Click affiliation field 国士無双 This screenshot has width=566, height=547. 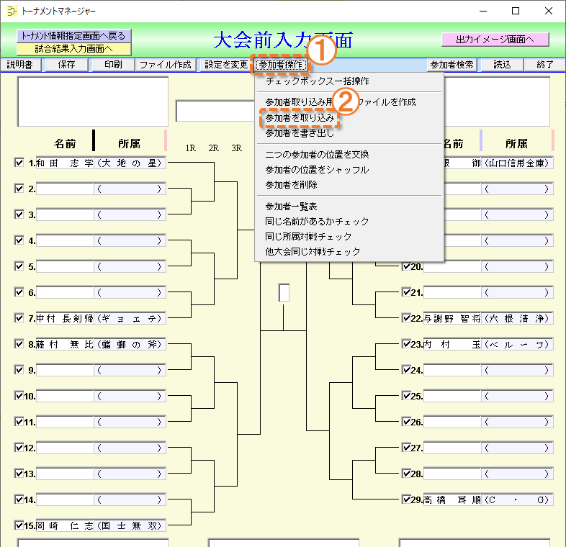(x=130, y=525)
